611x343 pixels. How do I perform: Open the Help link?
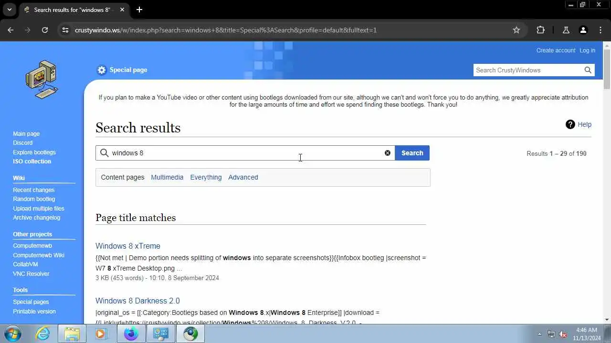[x=584, y=124]
